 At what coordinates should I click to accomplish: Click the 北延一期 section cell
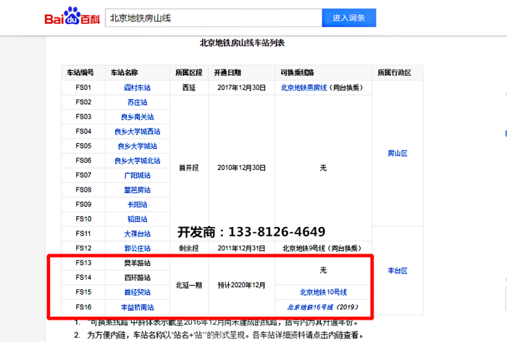tap(189, 285)
